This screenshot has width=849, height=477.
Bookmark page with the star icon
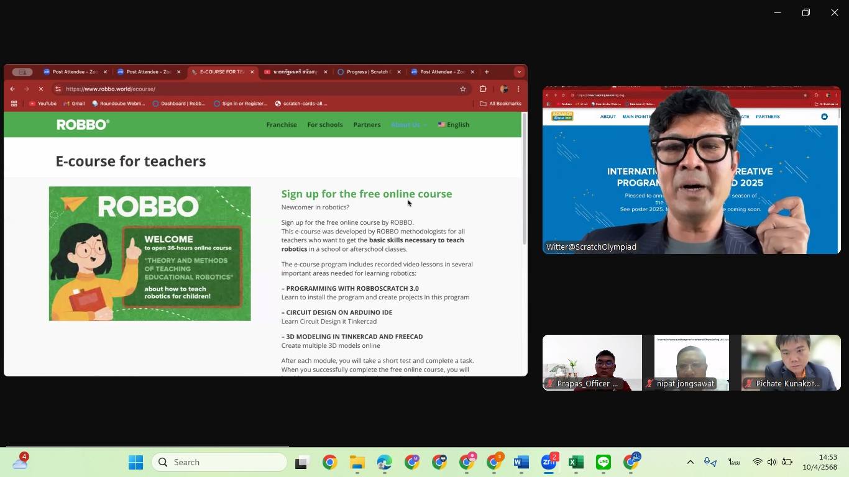[462, 89]
